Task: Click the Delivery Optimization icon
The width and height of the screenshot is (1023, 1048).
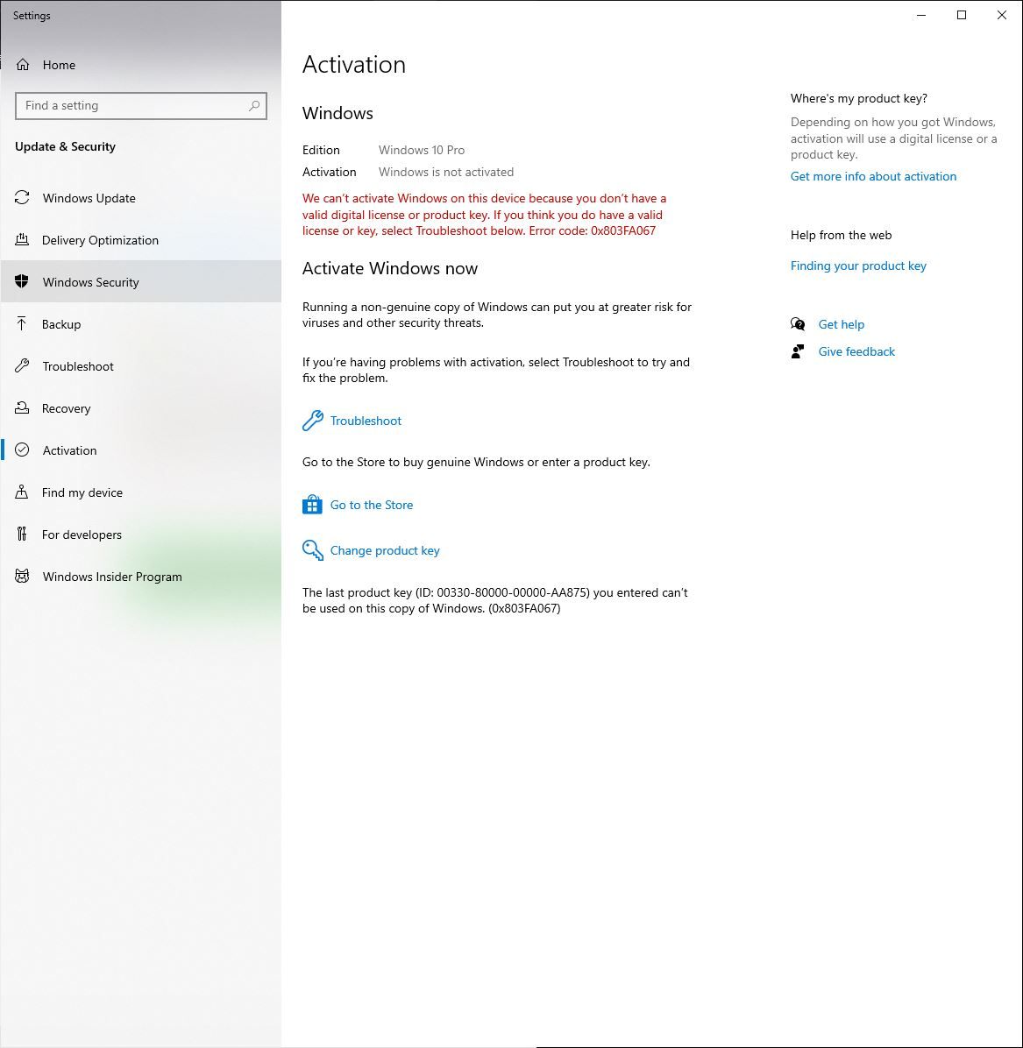Action: (22, 239)
